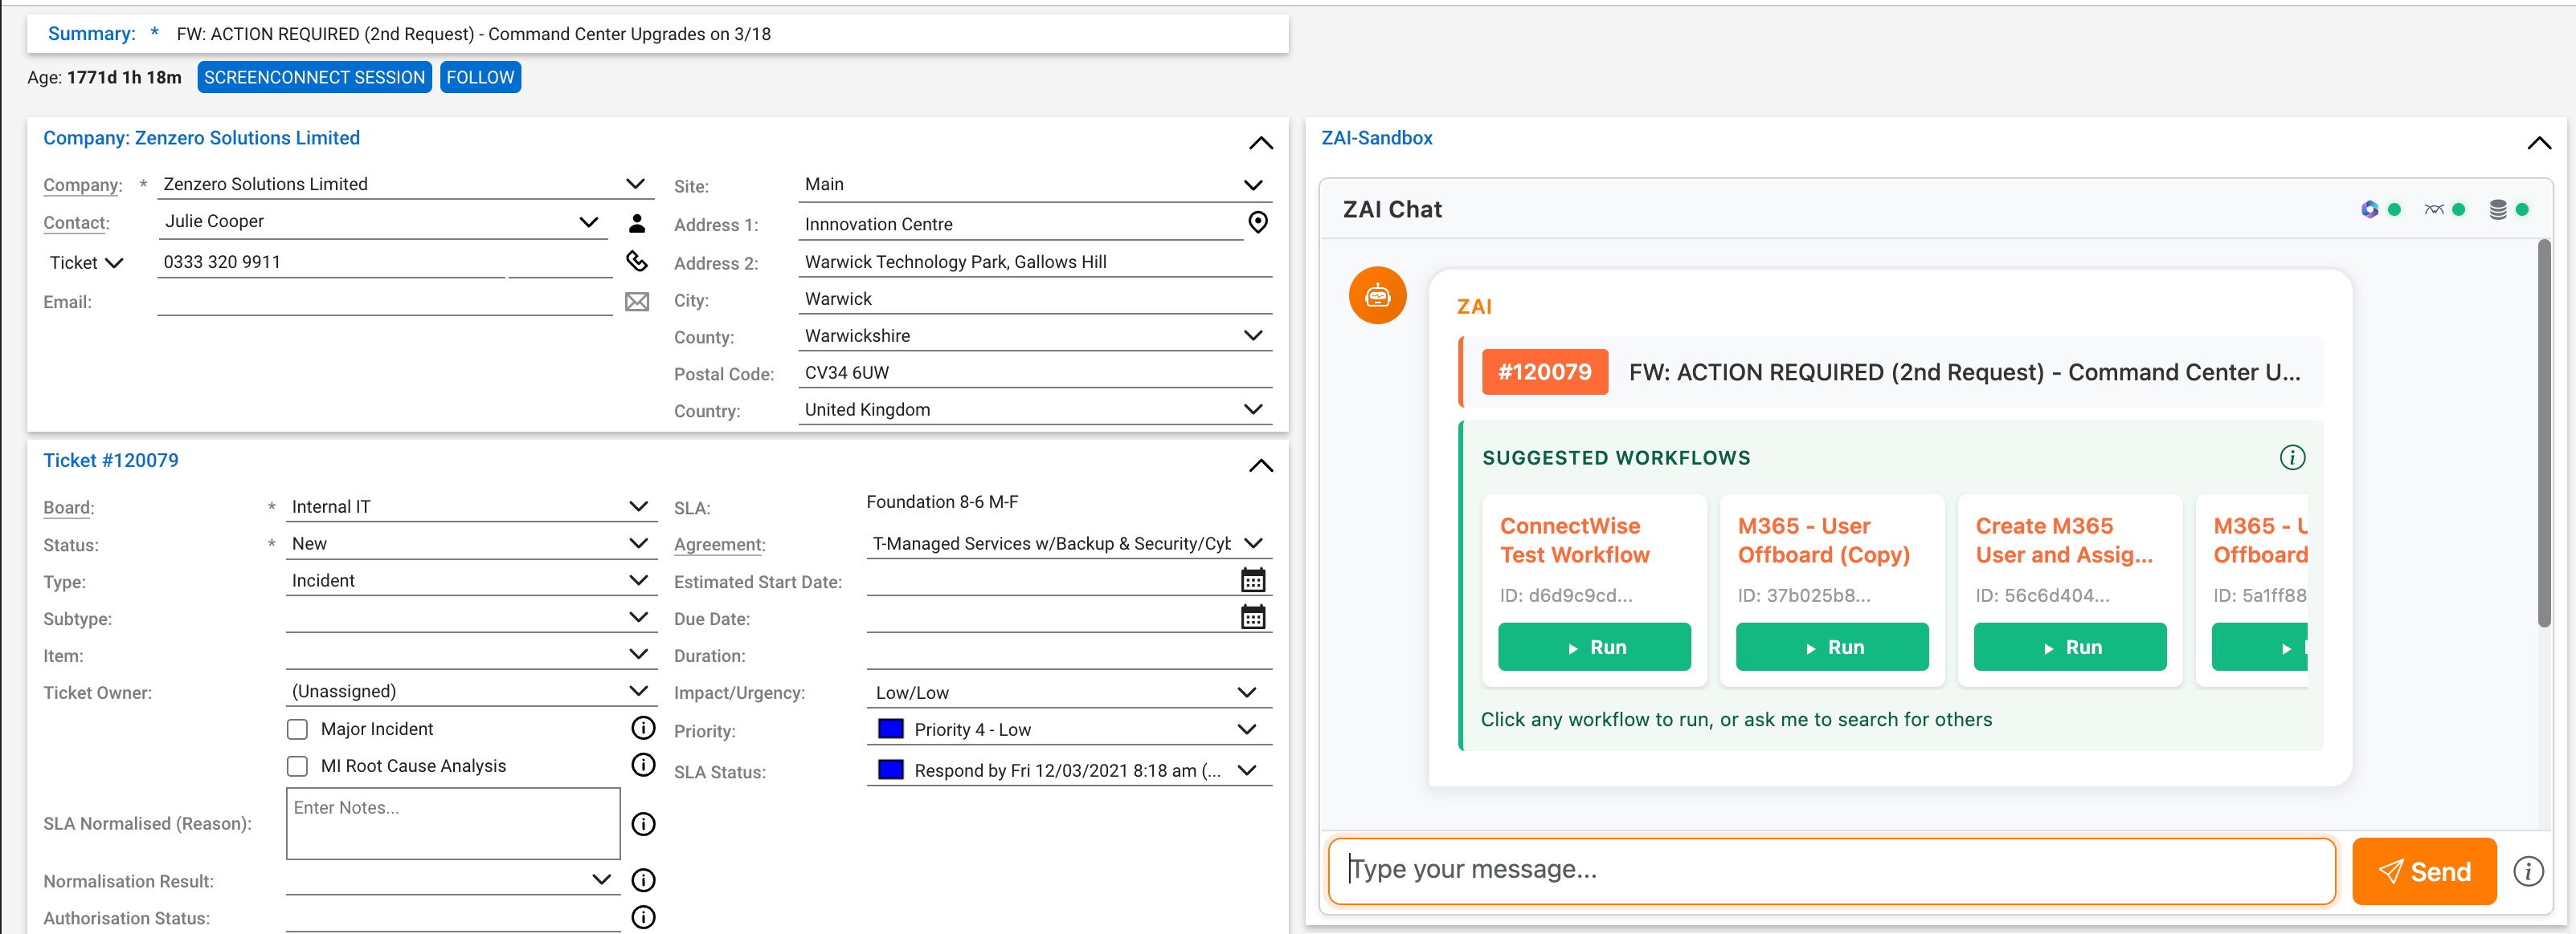This screenshot has width=2576, height=934.
Task: Click the ZAI Chat vertical scrollbar
Action: click(x=2544, y=433)
